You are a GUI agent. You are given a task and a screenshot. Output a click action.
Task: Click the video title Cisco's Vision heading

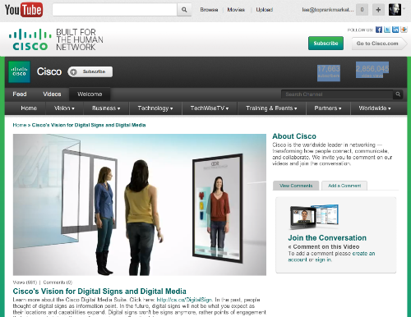(99, 292)
